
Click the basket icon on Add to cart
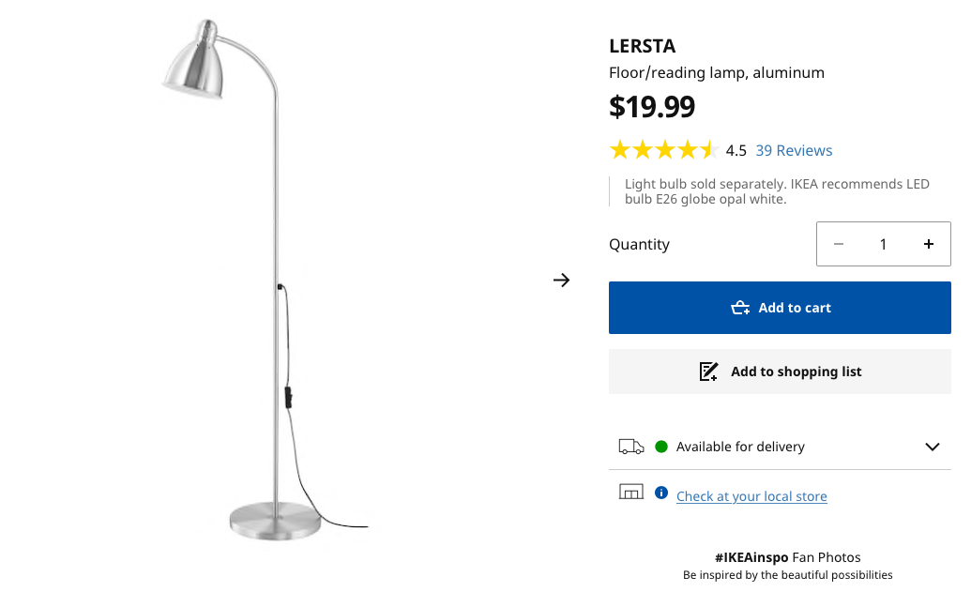tap(740, 308)
